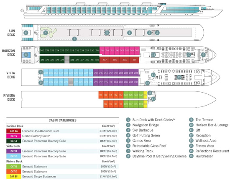Click the Navigation Bridge legend entry
Viewport: 230px width, 182px height.
click(146, 125)
